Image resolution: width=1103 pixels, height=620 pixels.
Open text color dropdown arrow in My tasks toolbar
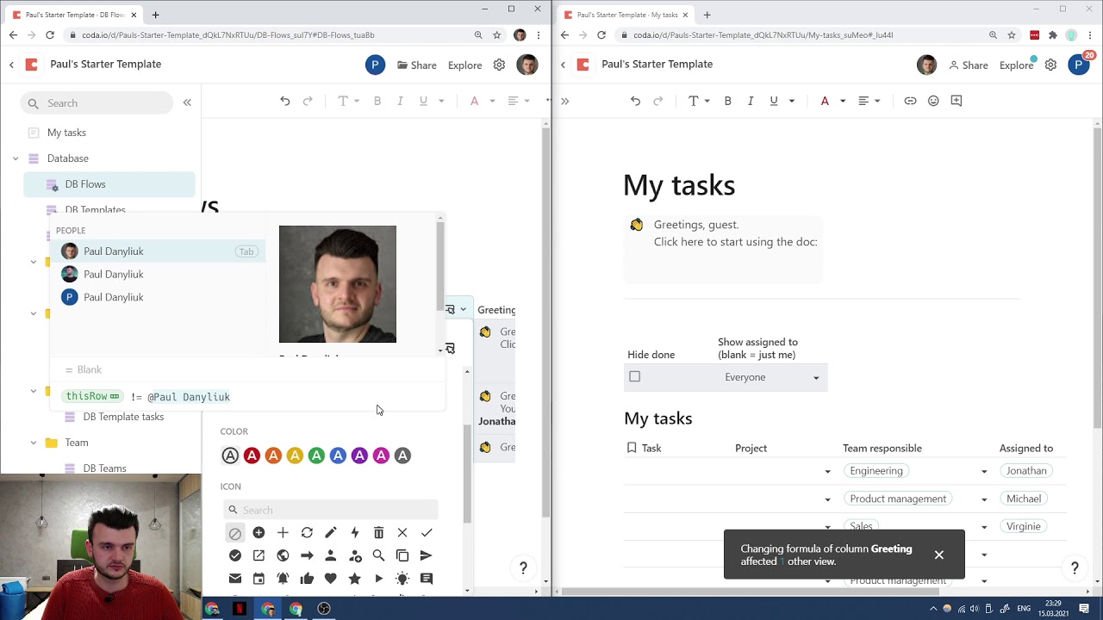(x=843, y=101)
